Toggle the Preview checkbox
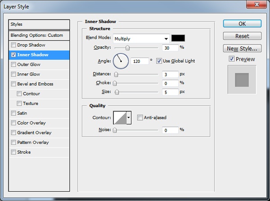The image size is (270, 201). coord(231,59)
